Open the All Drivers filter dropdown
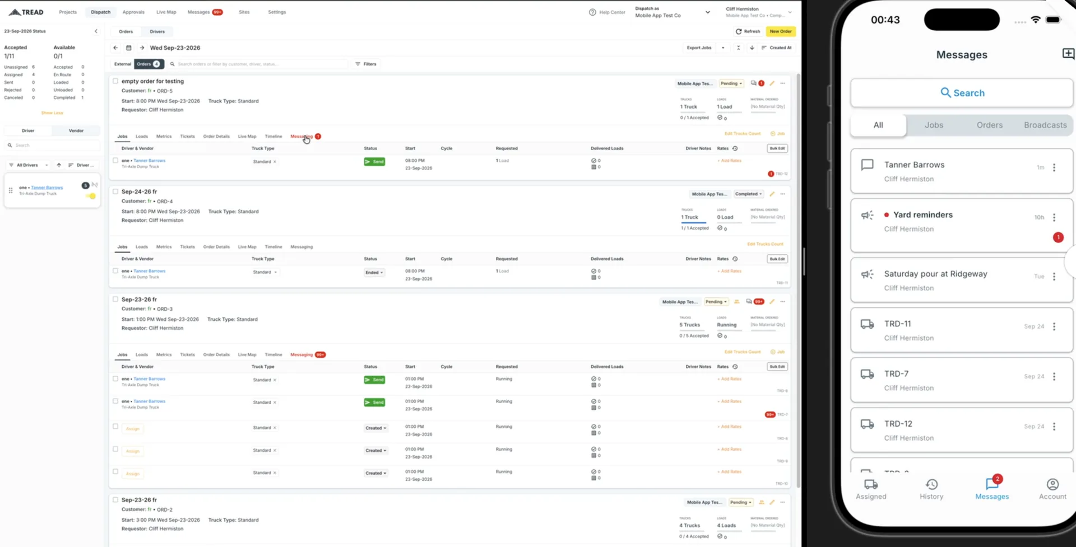 29,165
